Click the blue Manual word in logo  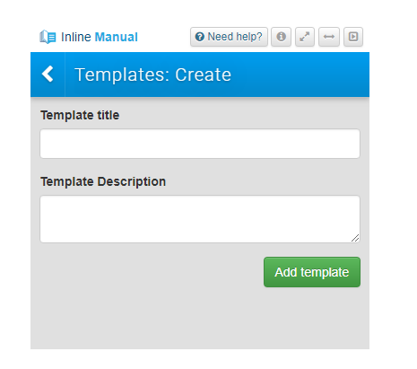click(x=117, y=37)
